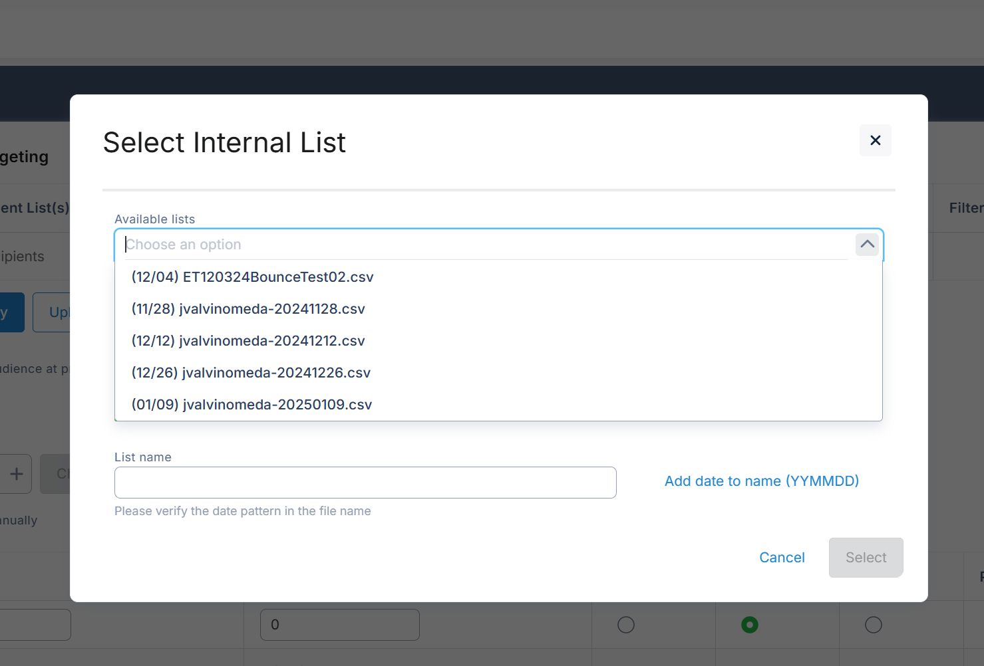The image size is (984, 666).
Task: Select the (12/26) jvalvinomeda-20241226.csv entry
Action: tap(251, 373)
